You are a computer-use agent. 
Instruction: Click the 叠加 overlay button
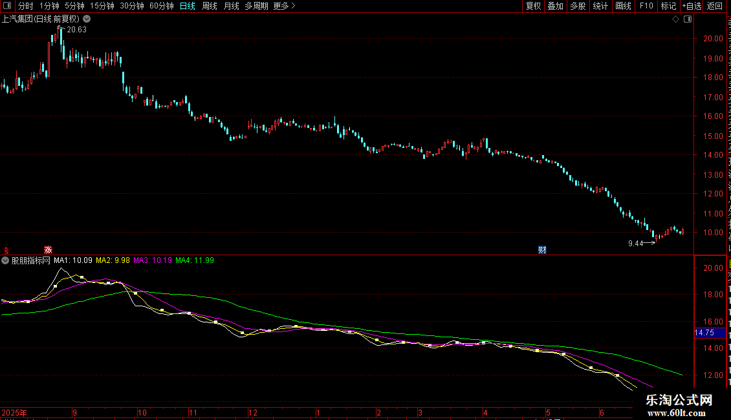(x=555, y=6)
